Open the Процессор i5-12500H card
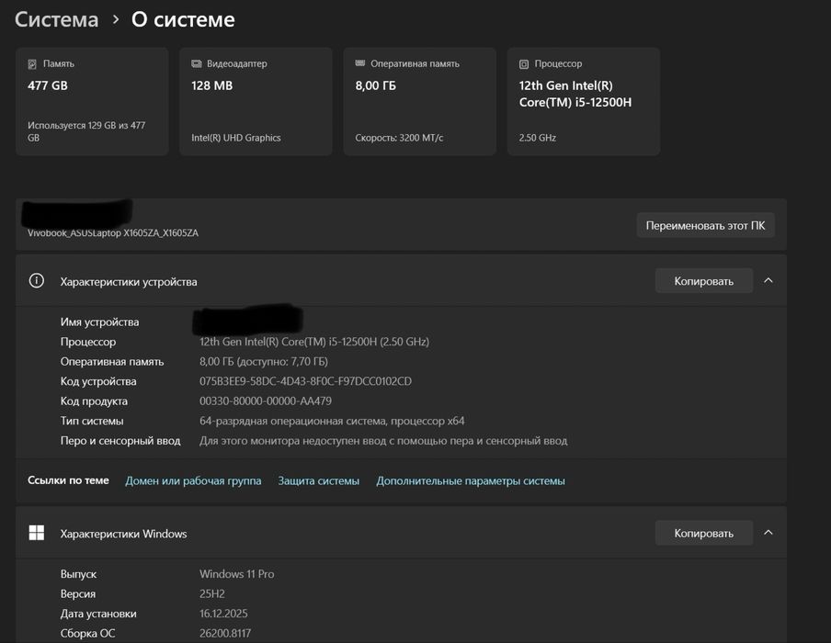Screen dimensions: 831x643 [x=584, y=101]
